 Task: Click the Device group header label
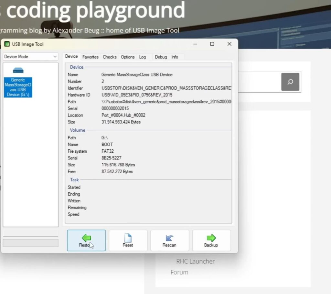coord(77,67)
